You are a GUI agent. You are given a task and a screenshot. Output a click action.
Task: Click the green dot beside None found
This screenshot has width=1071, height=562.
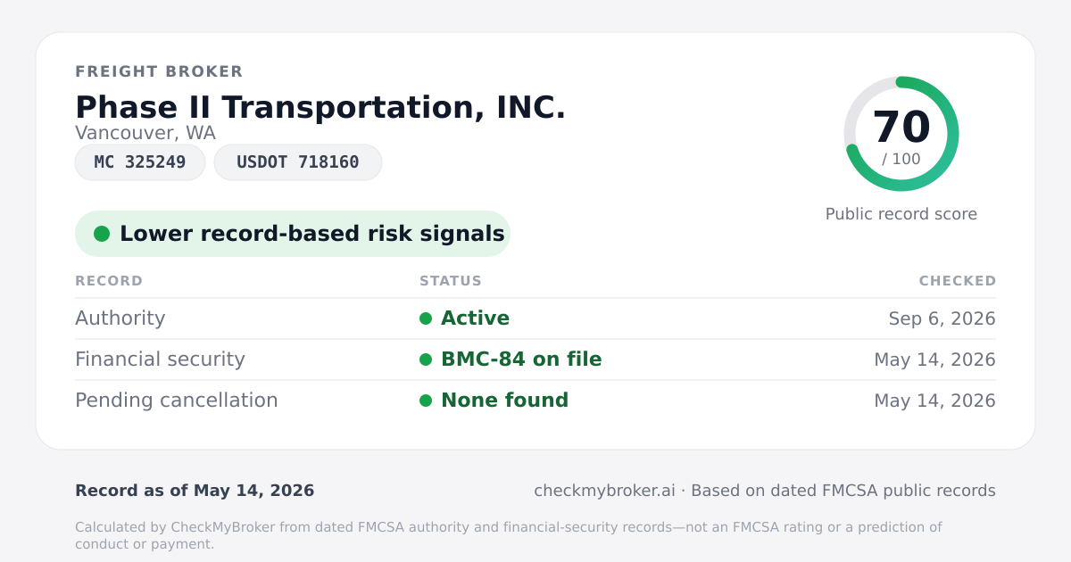coord(426,401)
